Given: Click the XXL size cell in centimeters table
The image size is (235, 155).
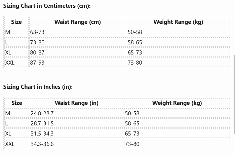Looking at the screenshot, I should (x=10, y=63).
